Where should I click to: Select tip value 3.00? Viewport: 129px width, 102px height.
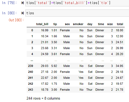54,90
